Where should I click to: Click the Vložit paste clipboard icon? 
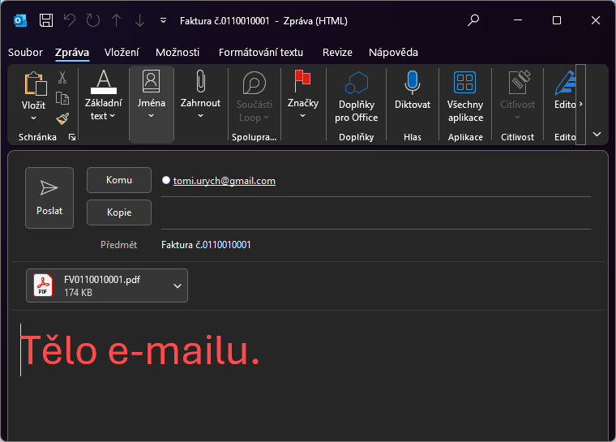tap(36, 84)
